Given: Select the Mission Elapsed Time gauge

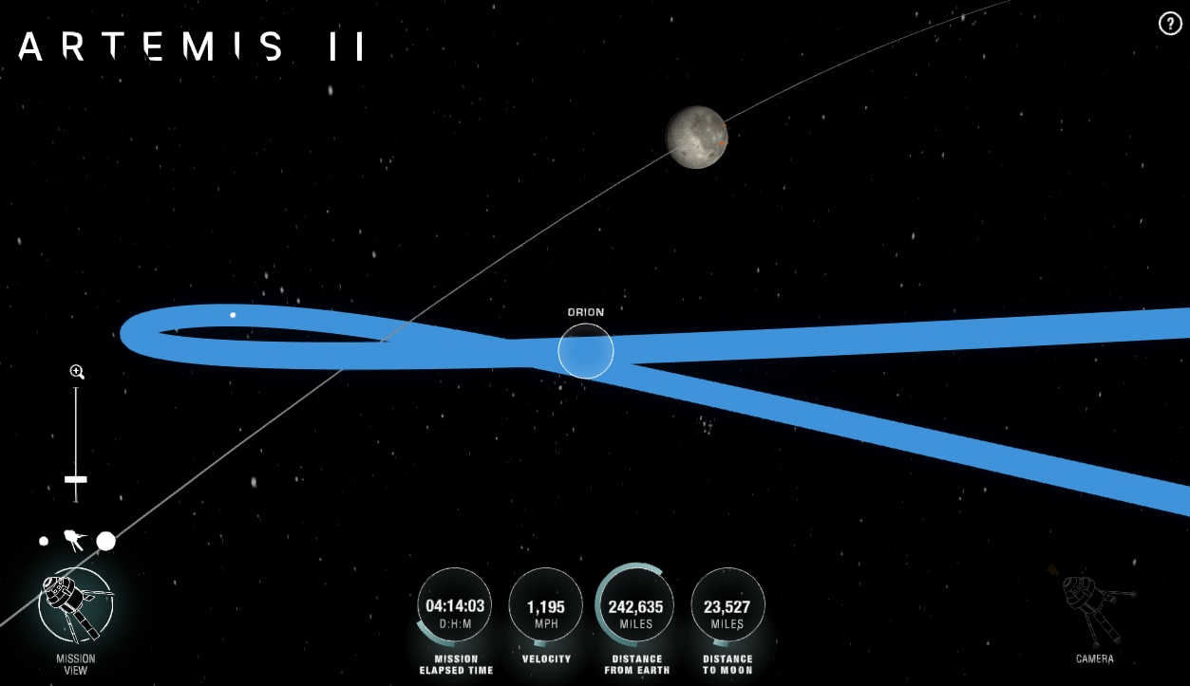Looking at the screenshot, I should [455, 605].
